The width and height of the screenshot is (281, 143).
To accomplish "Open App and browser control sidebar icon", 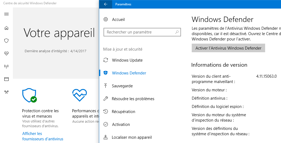I will tap(6, 79).
